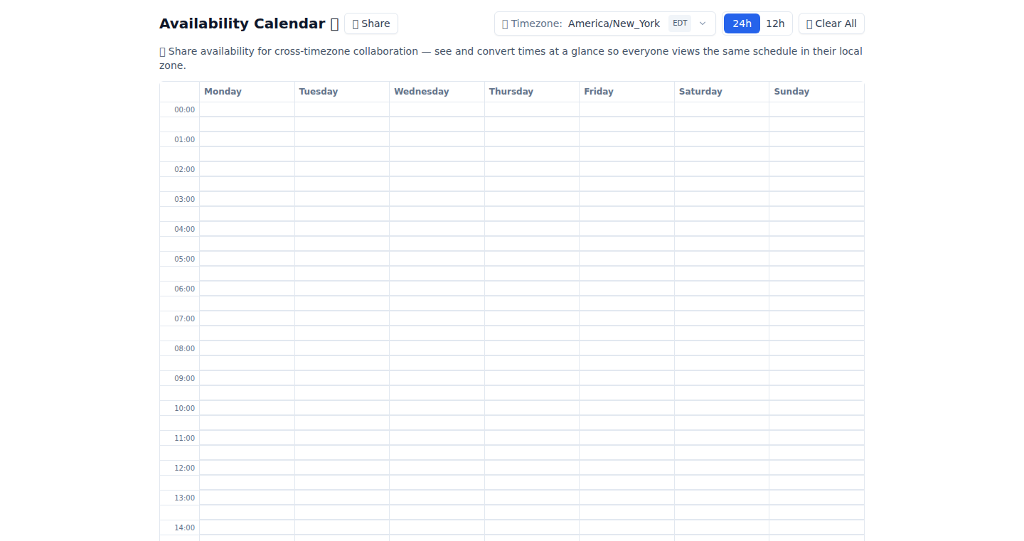Click the icon beside Availability Calendar title
This screenshot has height=541, width=1024.
pyautogui.click(x=334, y=23)
